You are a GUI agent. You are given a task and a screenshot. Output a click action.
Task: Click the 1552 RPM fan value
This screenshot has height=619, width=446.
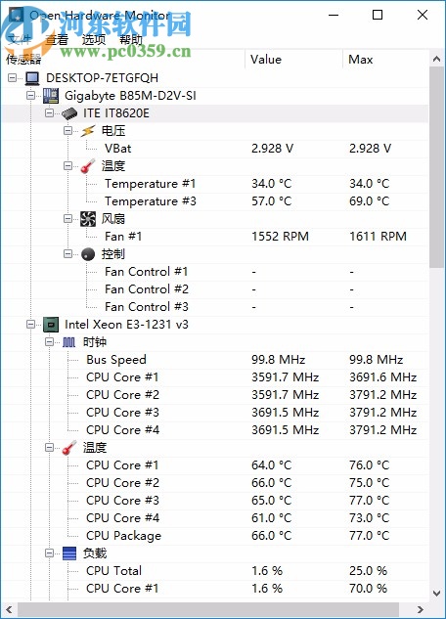(x=280, y=237)
